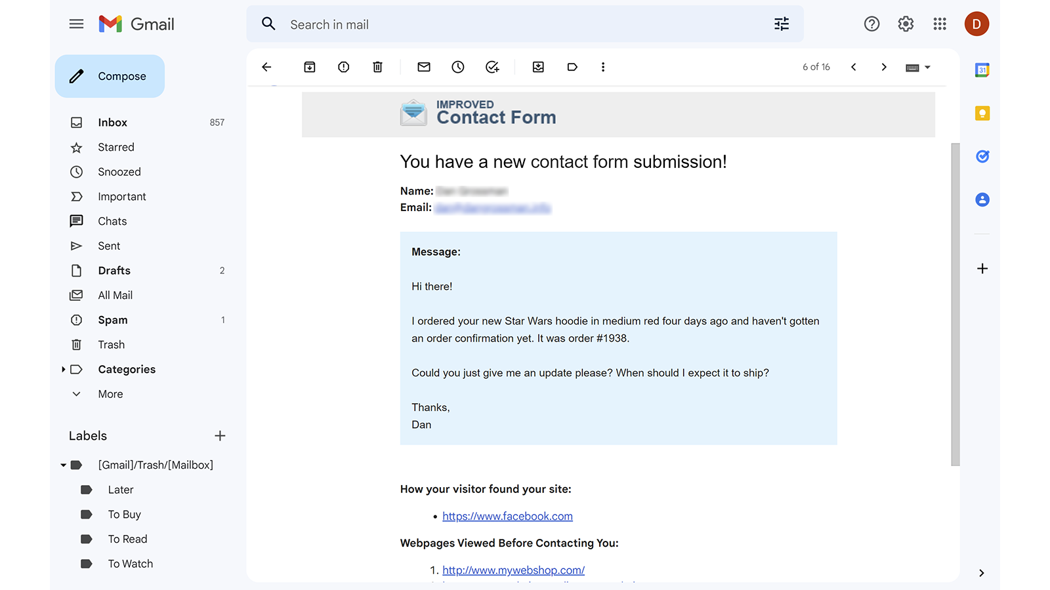Add this email to Tasks
This screenshot has width=1050, height=590.
point(492,67)
